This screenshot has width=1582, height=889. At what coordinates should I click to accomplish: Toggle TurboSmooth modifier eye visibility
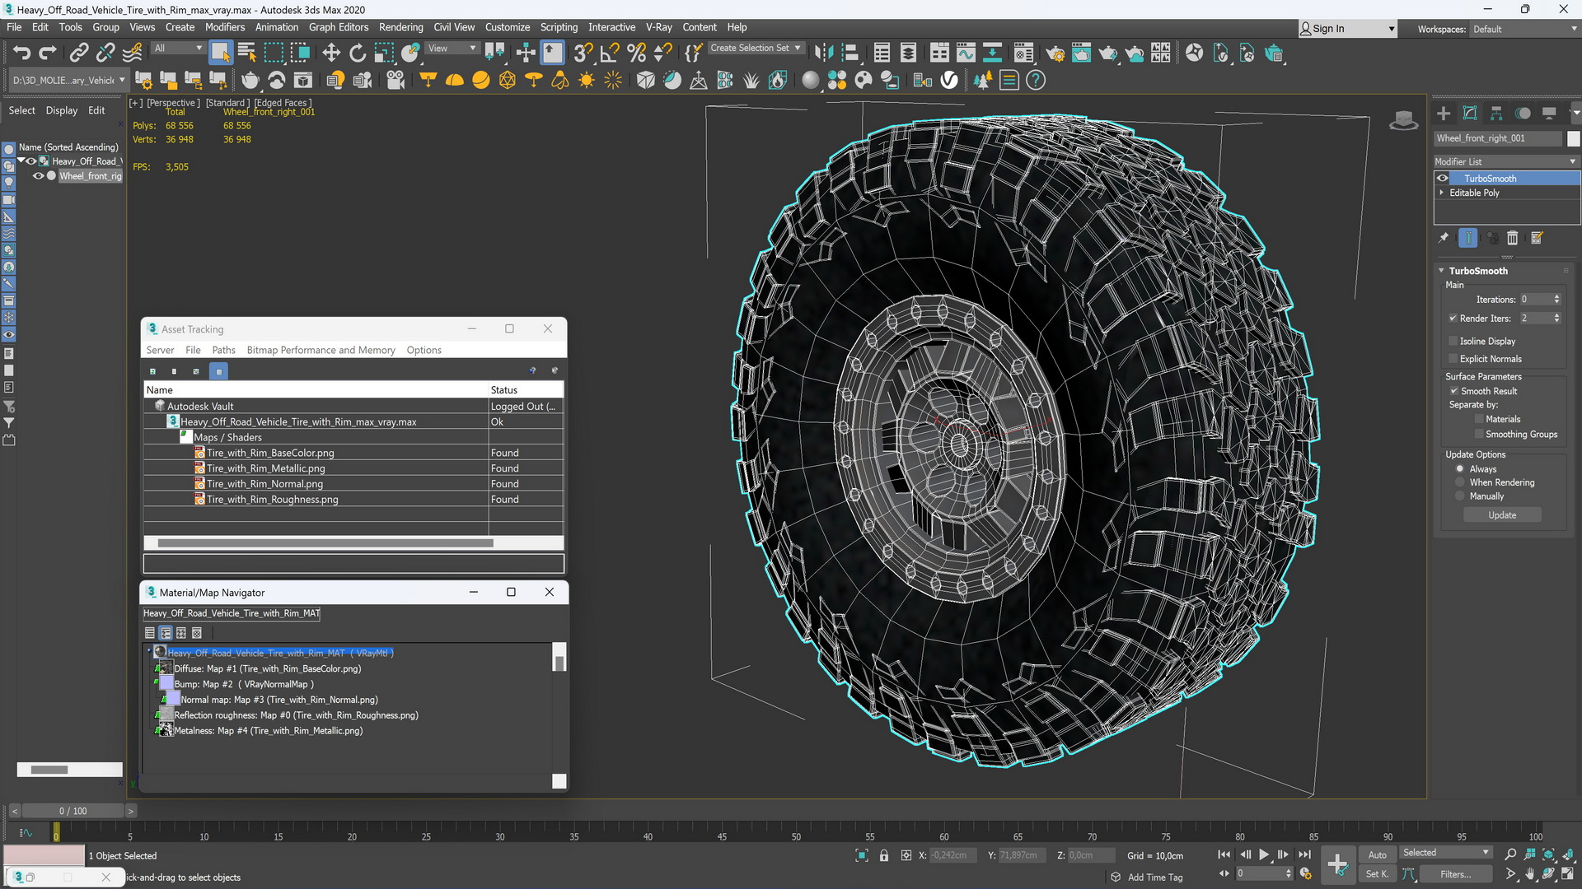[1443, 179]
